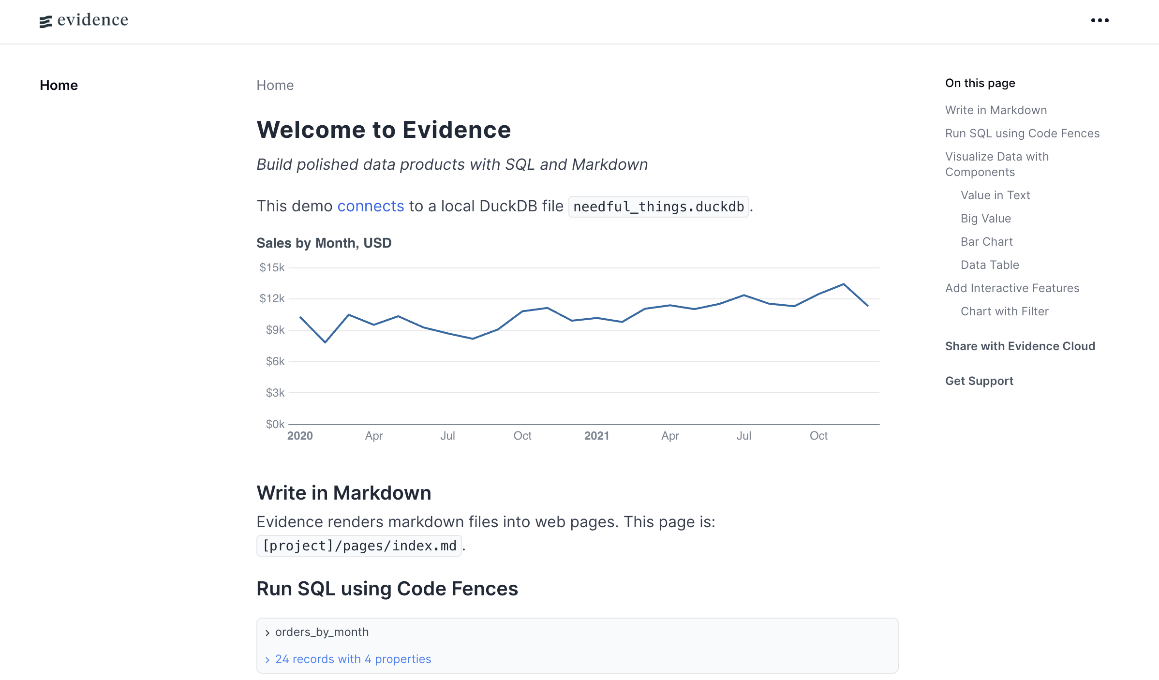
Task: Open the three-dot overflow menu
Action: [x=1100, y=20]
